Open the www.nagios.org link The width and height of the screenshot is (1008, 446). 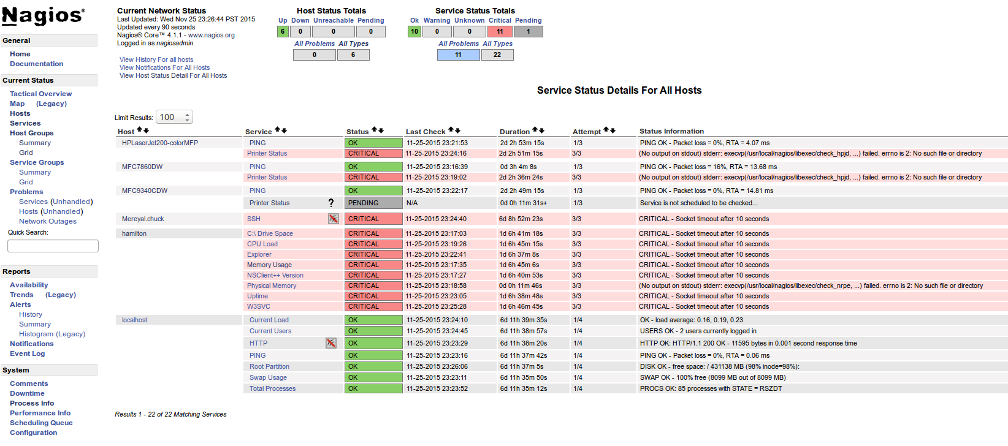[212, 35]
